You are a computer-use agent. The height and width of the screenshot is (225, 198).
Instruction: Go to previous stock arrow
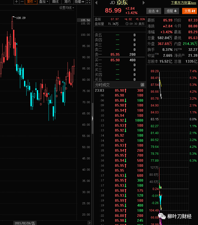coord(96,3)
